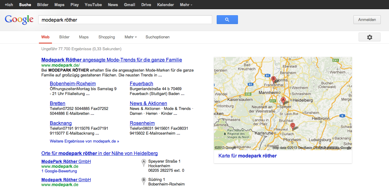Open the Bobenheim-Roxheim sitelink
Image resolution: width=389 pixels, height=187 pixels.
73,83
